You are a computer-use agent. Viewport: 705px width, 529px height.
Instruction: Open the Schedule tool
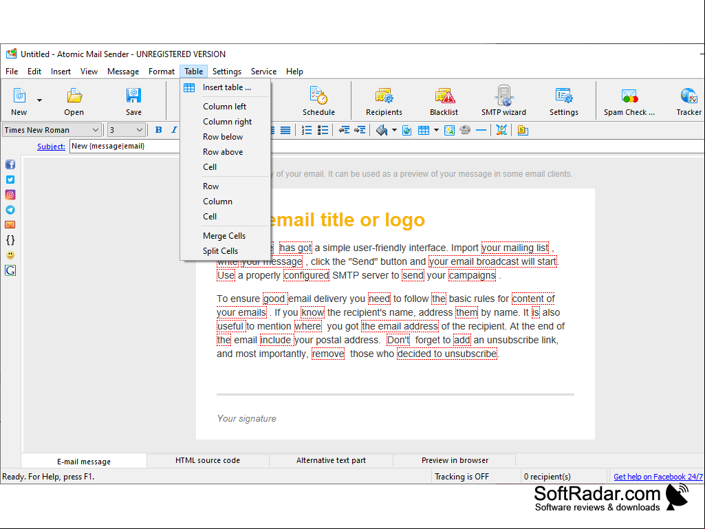pyautogui.click(x=318, y=101)
